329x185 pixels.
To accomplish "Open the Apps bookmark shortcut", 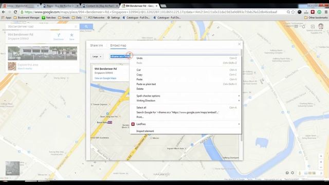I will pos(6,17).
